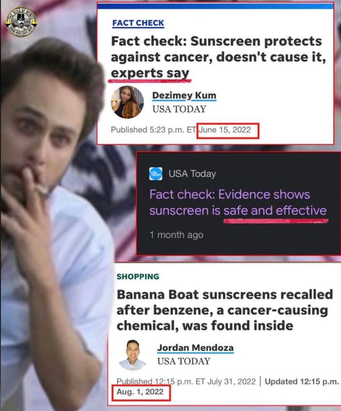Image resolution: width=341 pixels, height=411 pixels.
Task: Click the red underline beneath "experts say"
Action: click(x=150, y=80)
